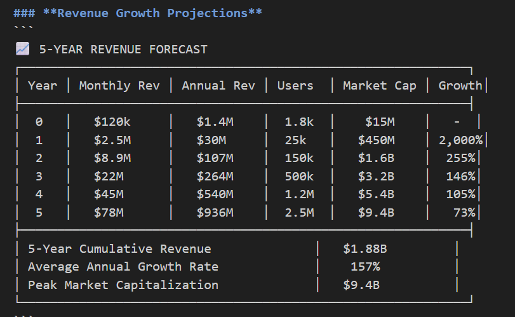Click the 'Annual Rev' column header
This screenshot has width=515, height=317.
218,85
